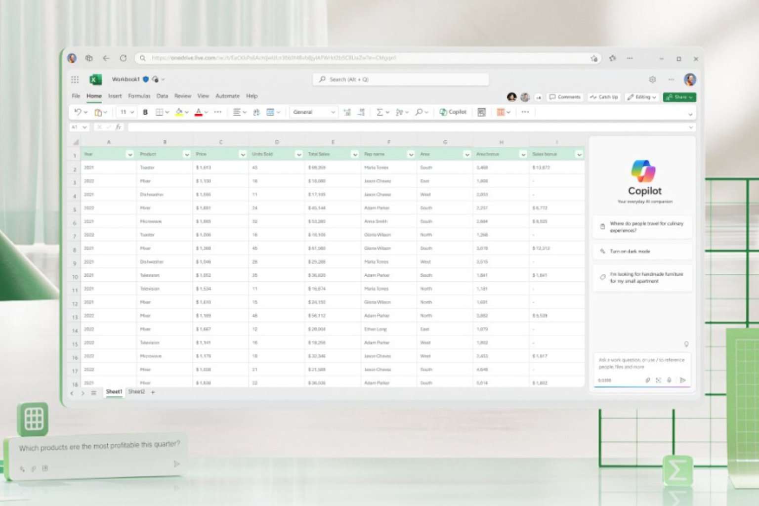Open the Sales bonus filter dropdown

(579, 155)
